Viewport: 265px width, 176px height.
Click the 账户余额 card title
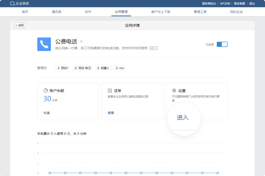[x=57, y=90]
